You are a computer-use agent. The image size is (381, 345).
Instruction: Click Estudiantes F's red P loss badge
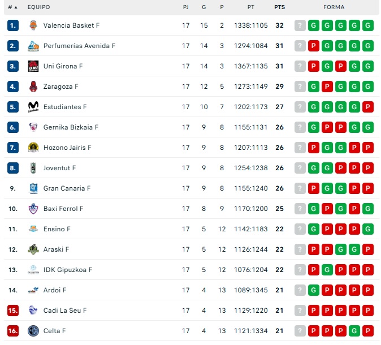tap(368, 107)
